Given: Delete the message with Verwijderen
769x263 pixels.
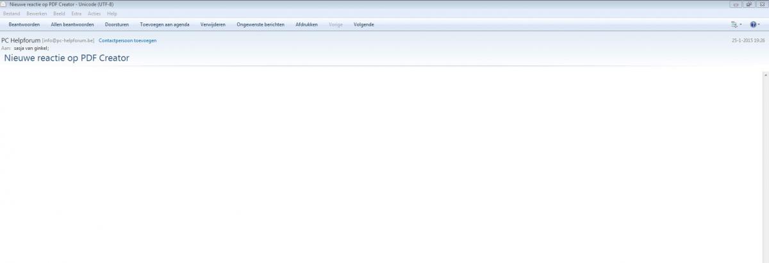Looking at the screenshot, I should (x=213, y=24).
